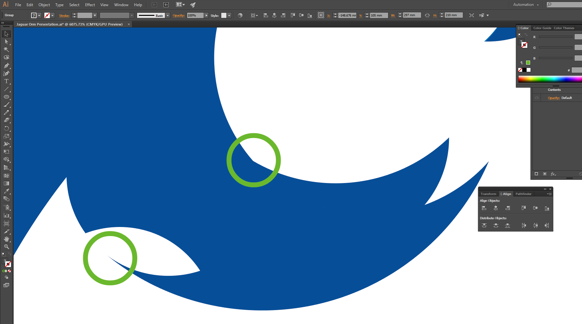Image resolution: width=582 pixels, height=324 pixels.
Task: Open the Arrange Documents dropdown
Action: [180, 5]
